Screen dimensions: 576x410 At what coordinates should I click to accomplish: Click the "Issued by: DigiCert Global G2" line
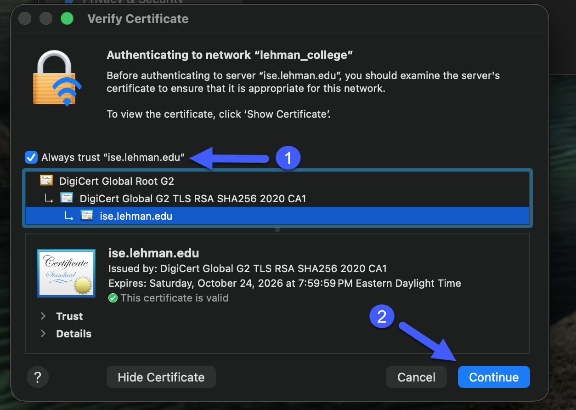point(248,268)
